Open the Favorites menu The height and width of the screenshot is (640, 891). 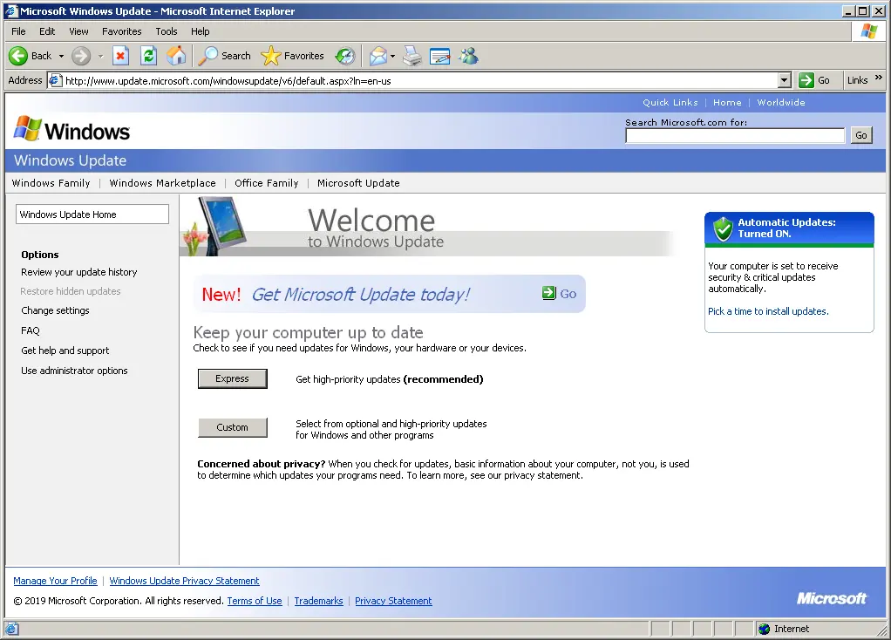click(121, 31)
